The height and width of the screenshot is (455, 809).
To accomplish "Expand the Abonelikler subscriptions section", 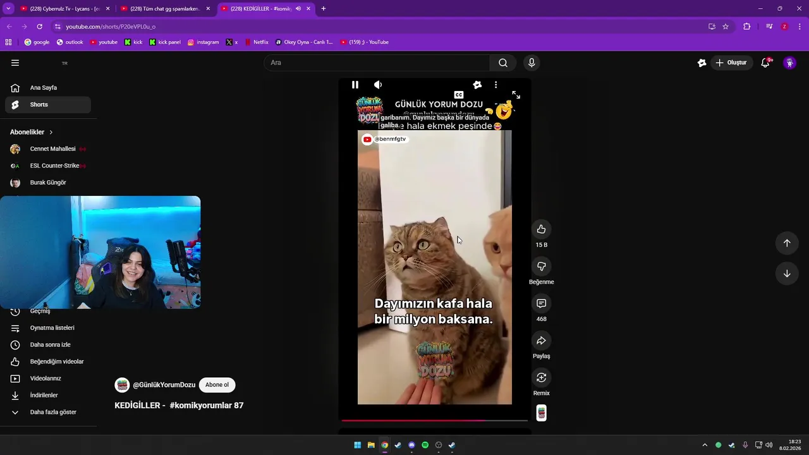I will click(32, 132).
